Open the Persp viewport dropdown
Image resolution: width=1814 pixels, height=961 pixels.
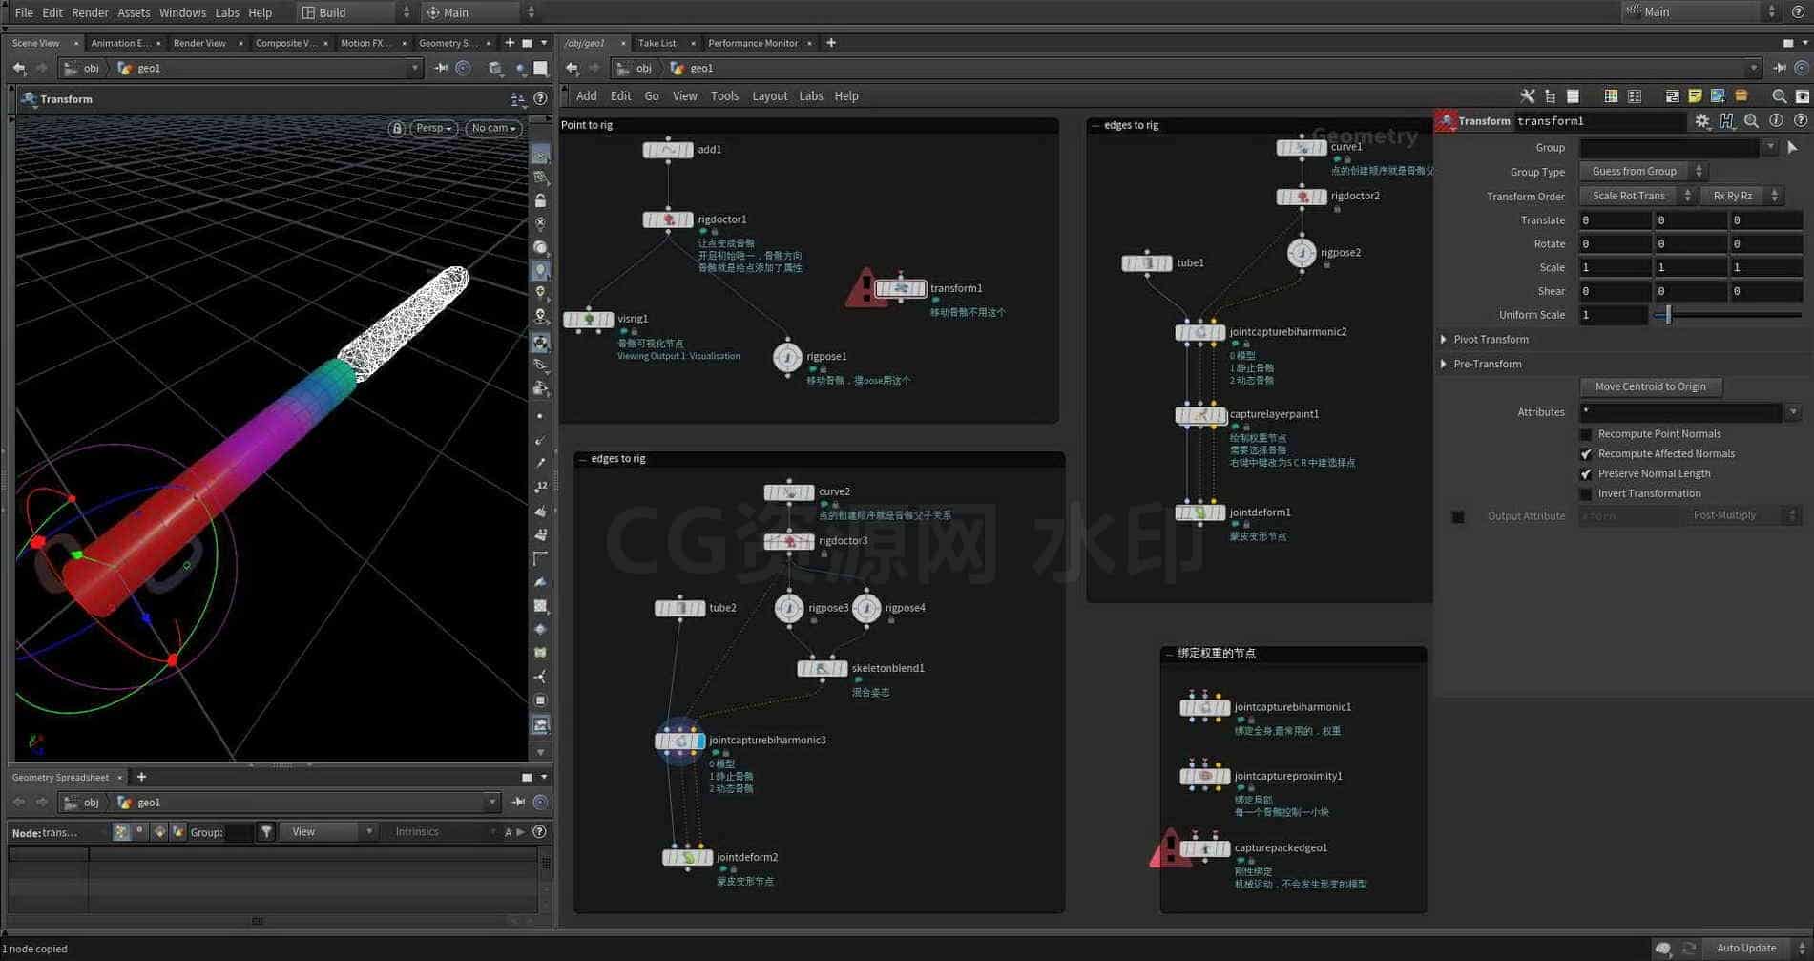433,128
